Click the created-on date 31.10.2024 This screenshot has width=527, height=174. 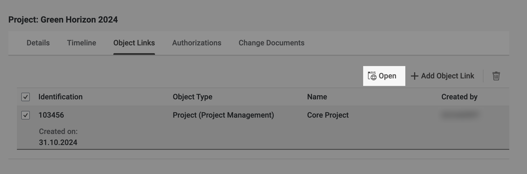58,142
